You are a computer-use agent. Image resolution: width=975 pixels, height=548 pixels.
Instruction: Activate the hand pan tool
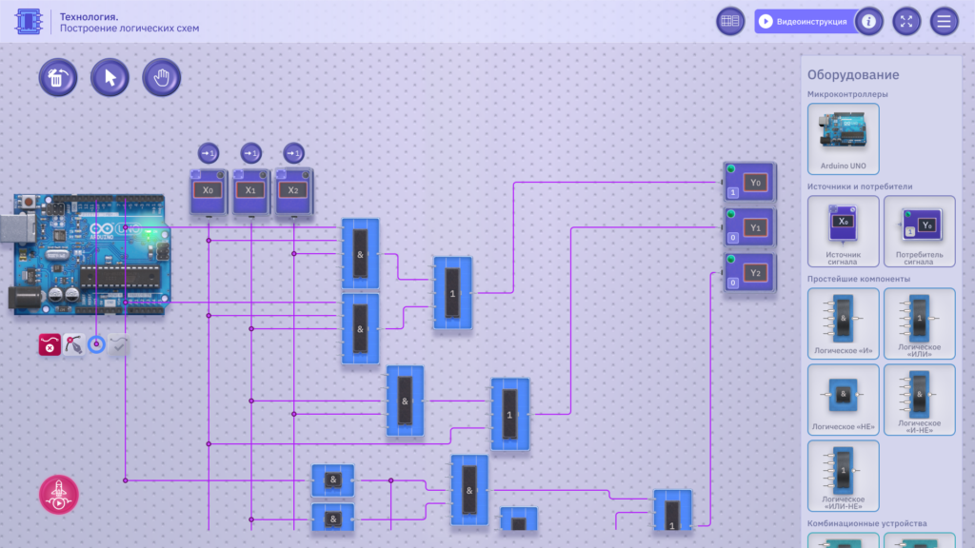[x=161, y=77]
